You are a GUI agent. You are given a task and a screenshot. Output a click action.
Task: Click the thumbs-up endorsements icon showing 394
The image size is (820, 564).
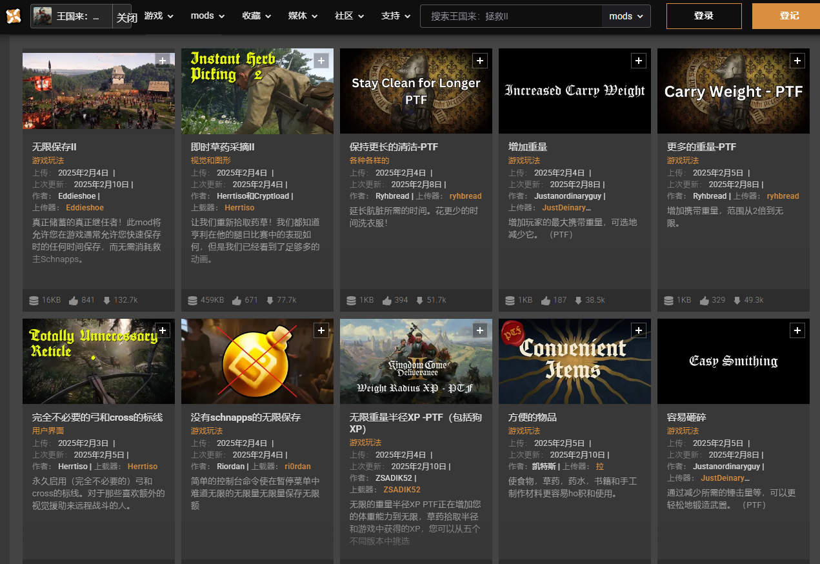(x=387, y=300)
